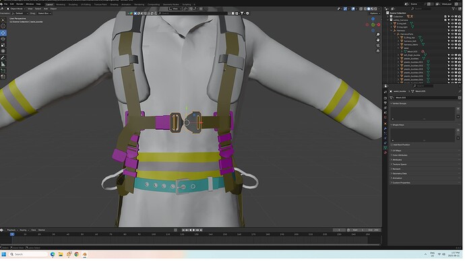The image size is (465, 261).
Task: Select the Scale tool
Action: [x=3, y=45]
